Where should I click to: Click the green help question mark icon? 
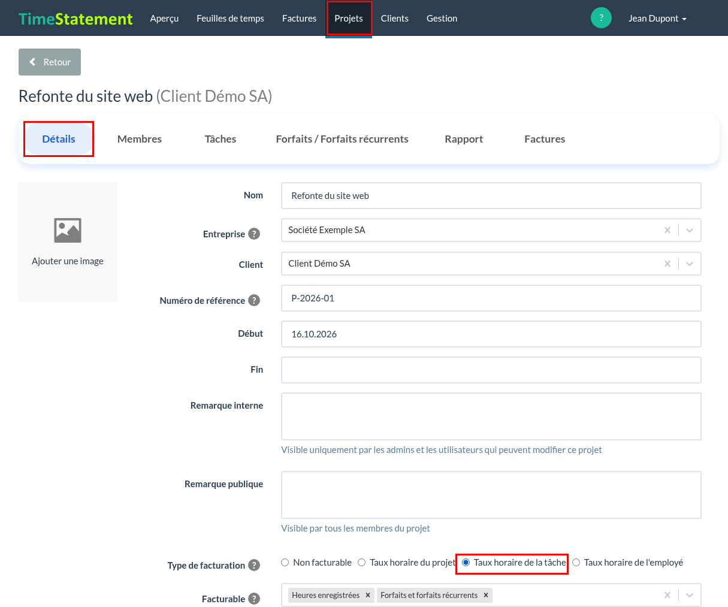click(601, 18)
